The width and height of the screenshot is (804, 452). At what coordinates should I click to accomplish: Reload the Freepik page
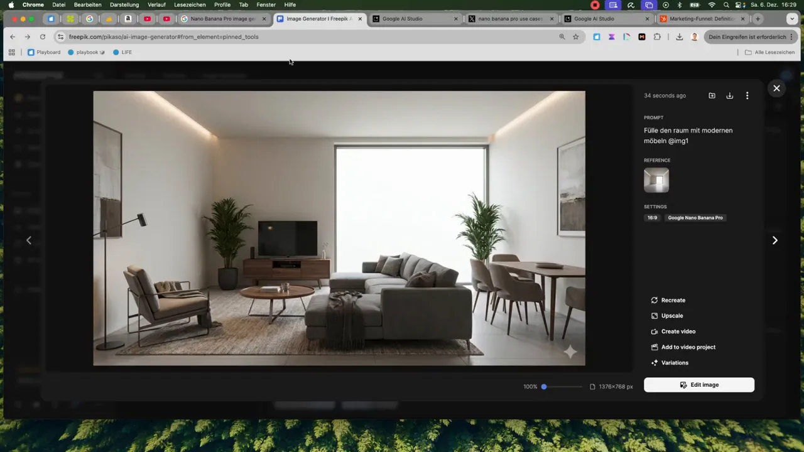(42, 36)
